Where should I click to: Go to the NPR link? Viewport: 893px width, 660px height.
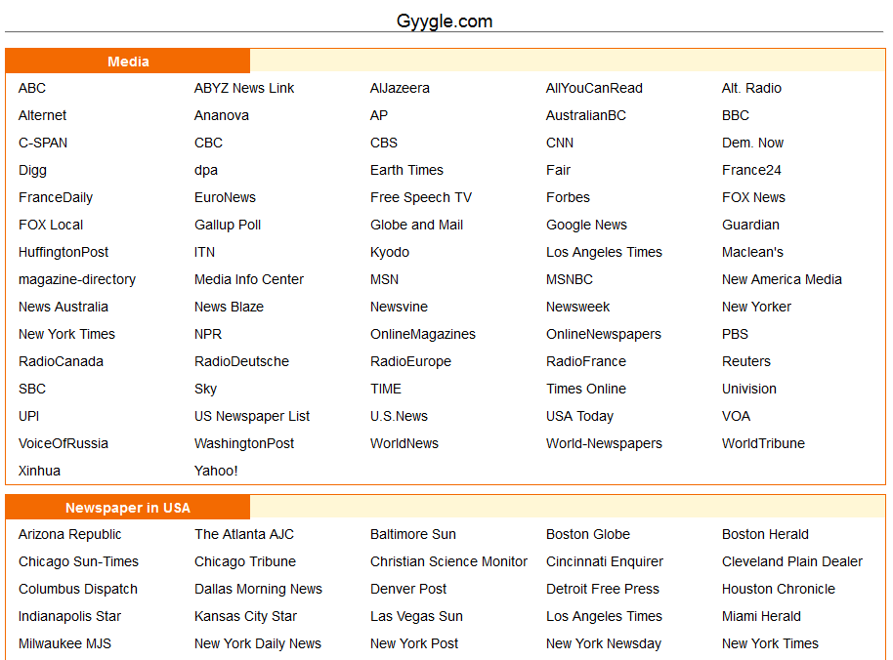pos(208,334)
